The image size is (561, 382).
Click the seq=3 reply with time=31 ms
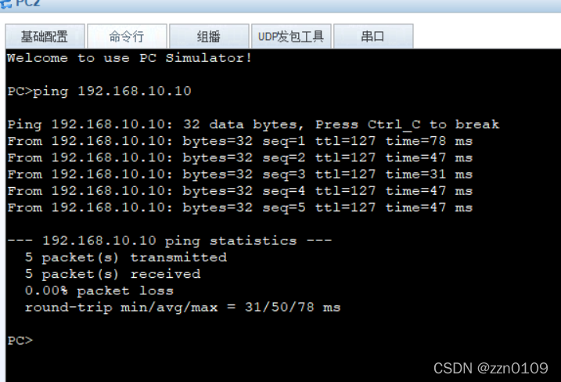tap(240, 175)
